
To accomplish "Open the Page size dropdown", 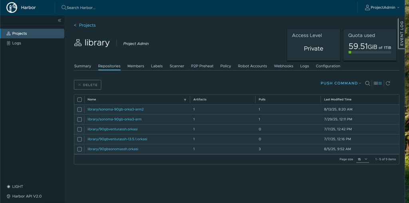I will [362, 159].
